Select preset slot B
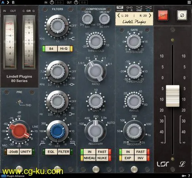Viewport: 192px width, 178px height. coord(13,2)
